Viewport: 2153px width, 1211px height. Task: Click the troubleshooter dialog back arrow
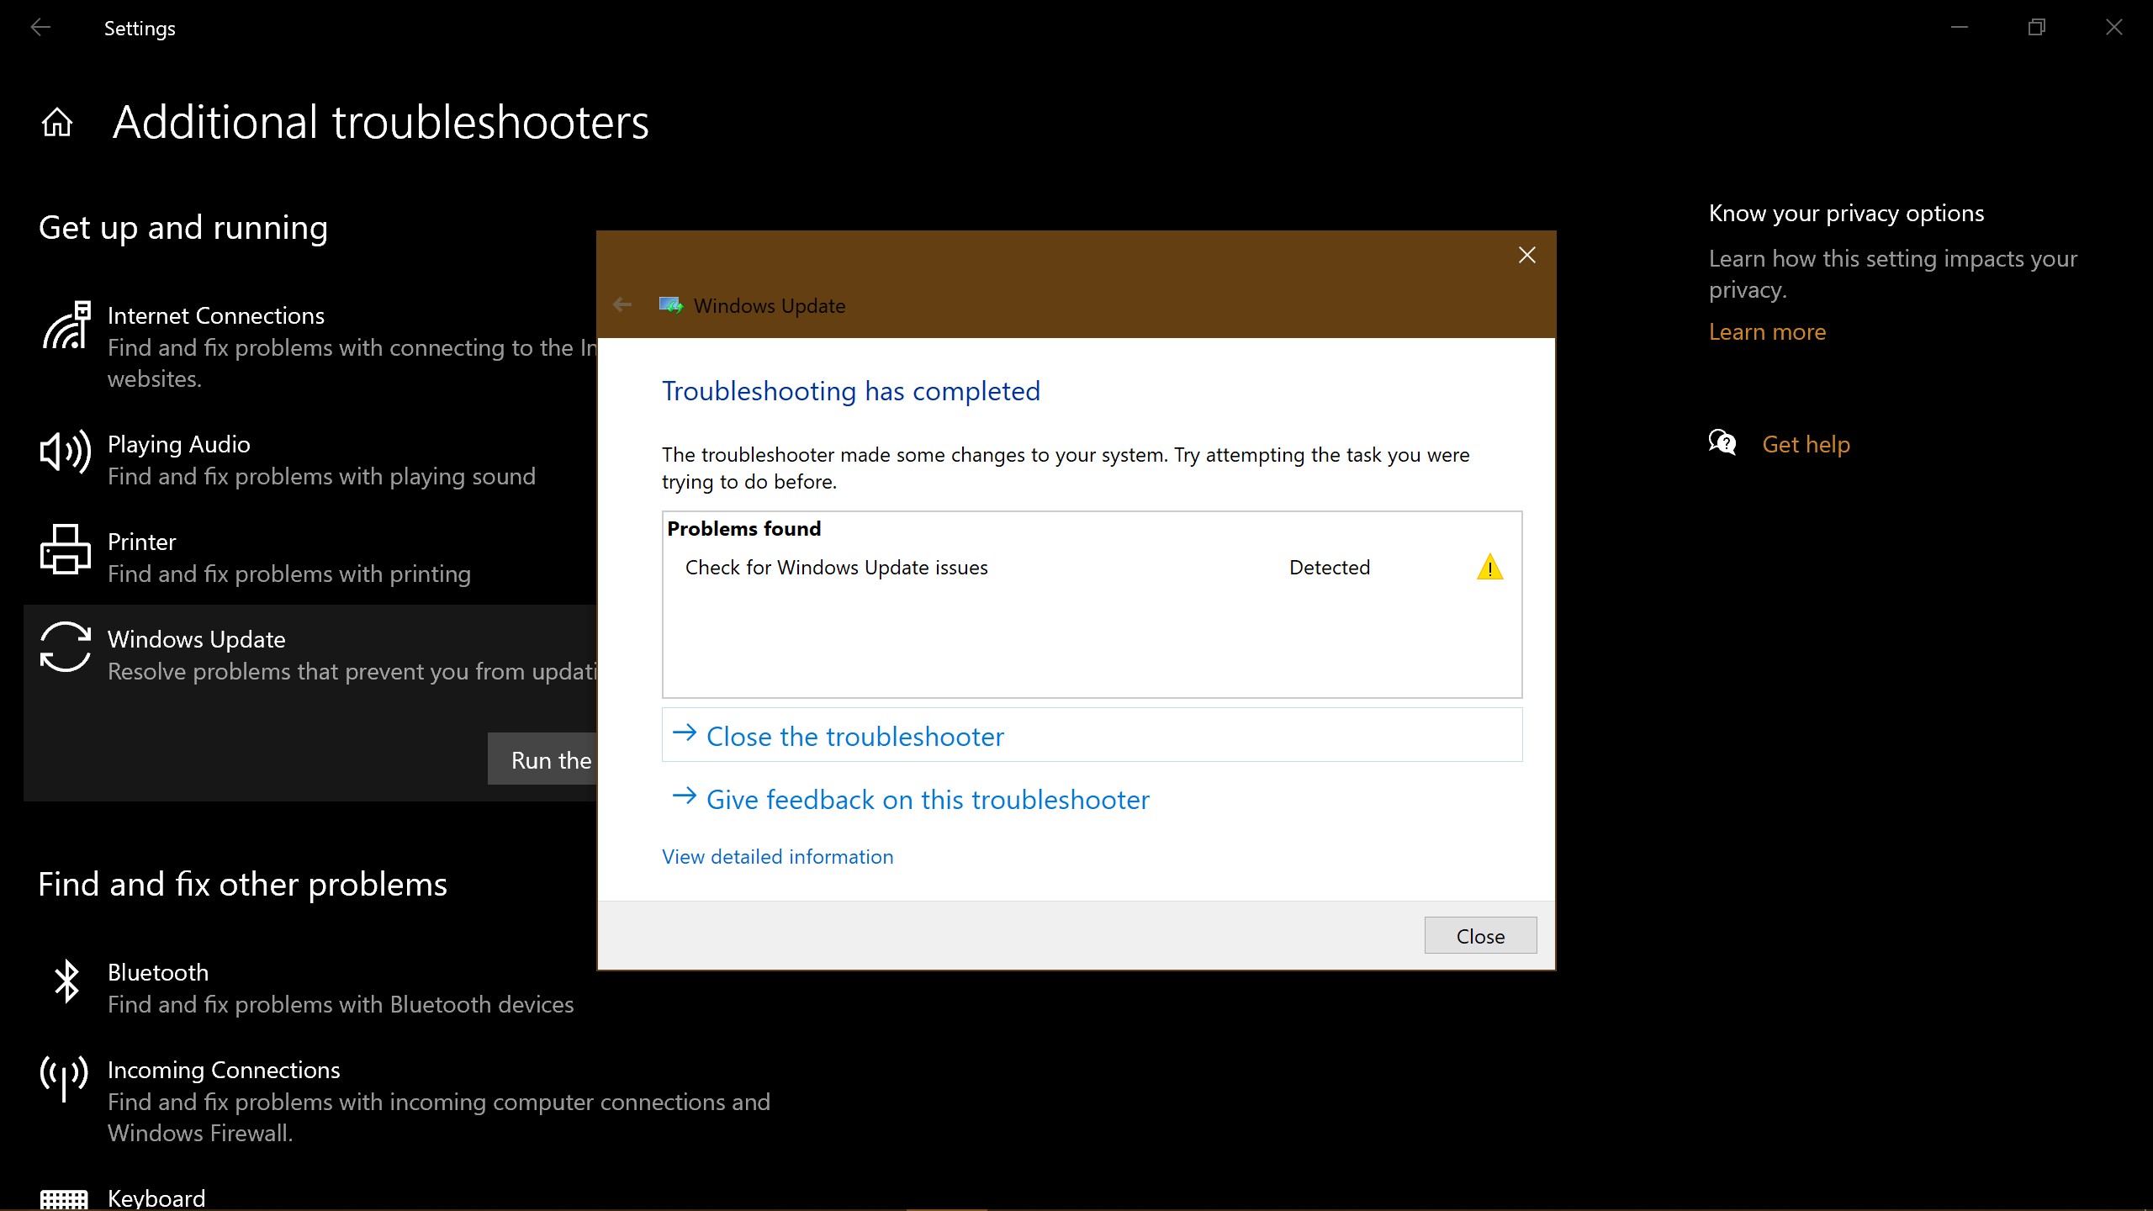click(622, 304)
